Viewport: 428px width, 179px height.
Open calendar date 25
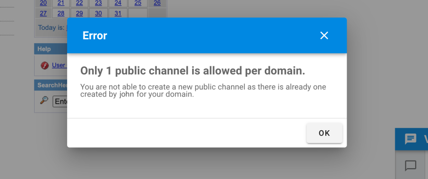coord(138,3)
